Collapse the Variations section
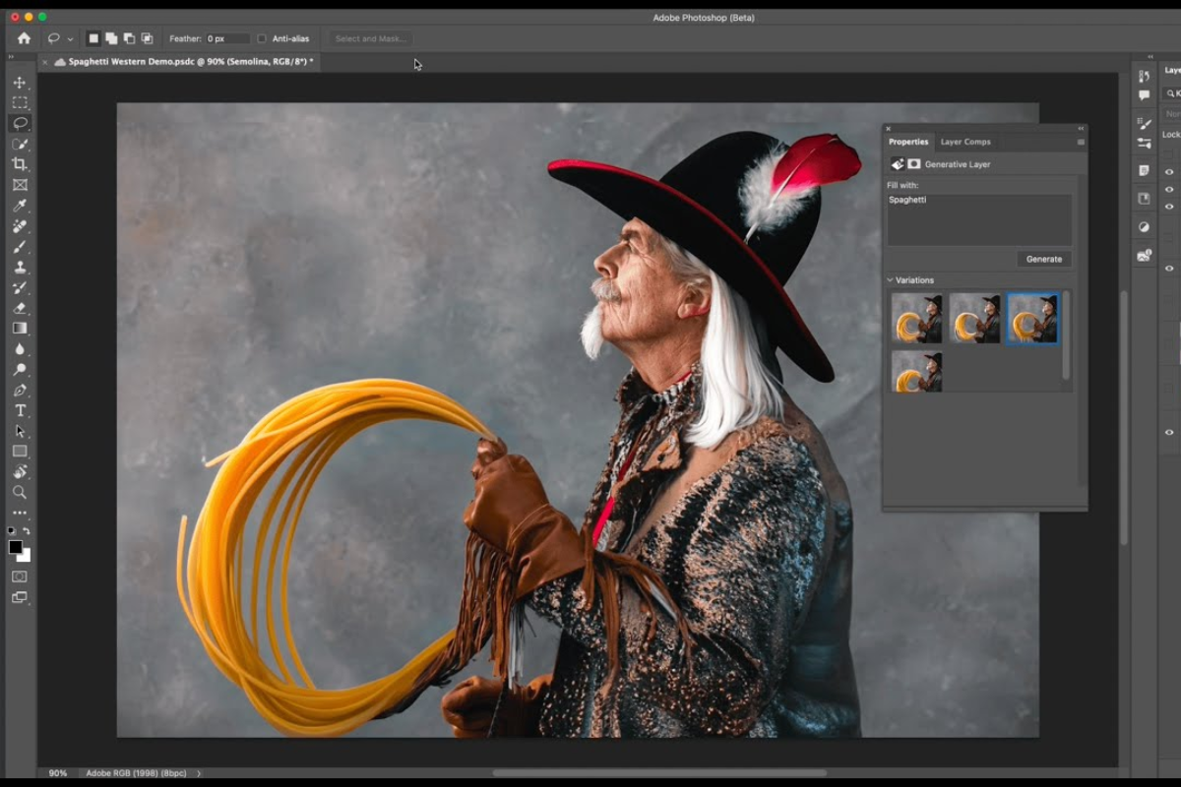This screenshot has height=787, width=1181. tap(890, 280)
